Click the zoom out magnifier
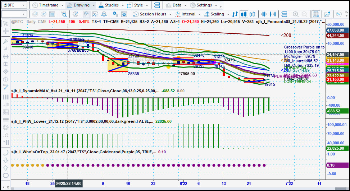This screenshot has width=350, height=191. click(304, 14)
